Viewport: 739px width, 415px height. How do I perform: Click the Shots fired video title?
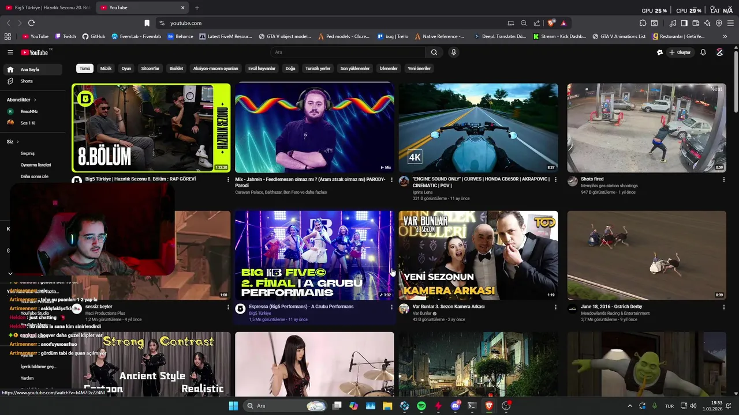pos(592,179)
